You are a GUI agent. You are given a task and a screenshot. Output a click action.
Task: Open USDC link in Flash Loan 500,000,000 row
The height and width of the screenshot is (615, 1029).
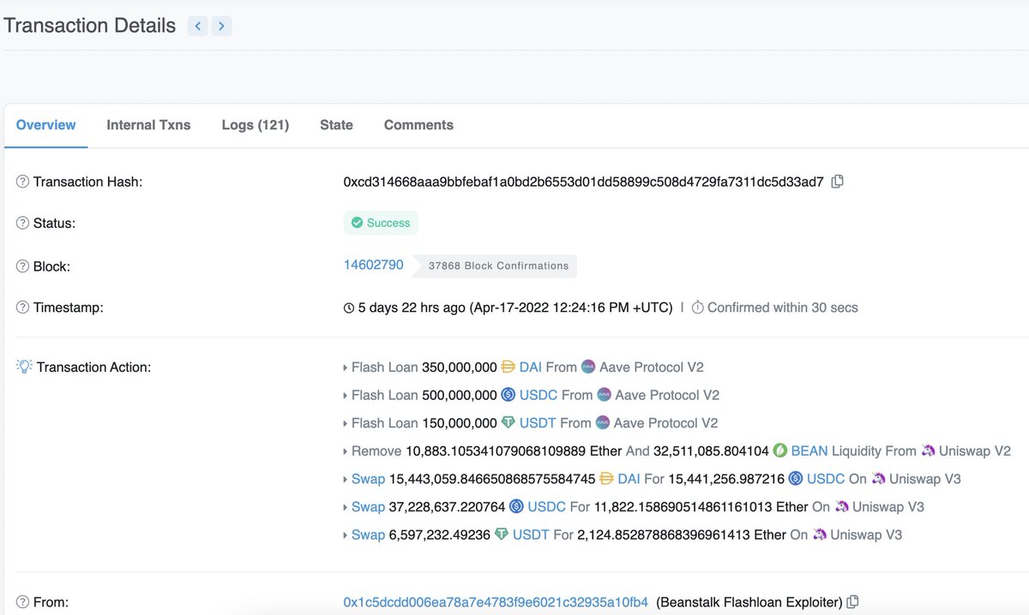pyautogui.click(x=539, y=395)
